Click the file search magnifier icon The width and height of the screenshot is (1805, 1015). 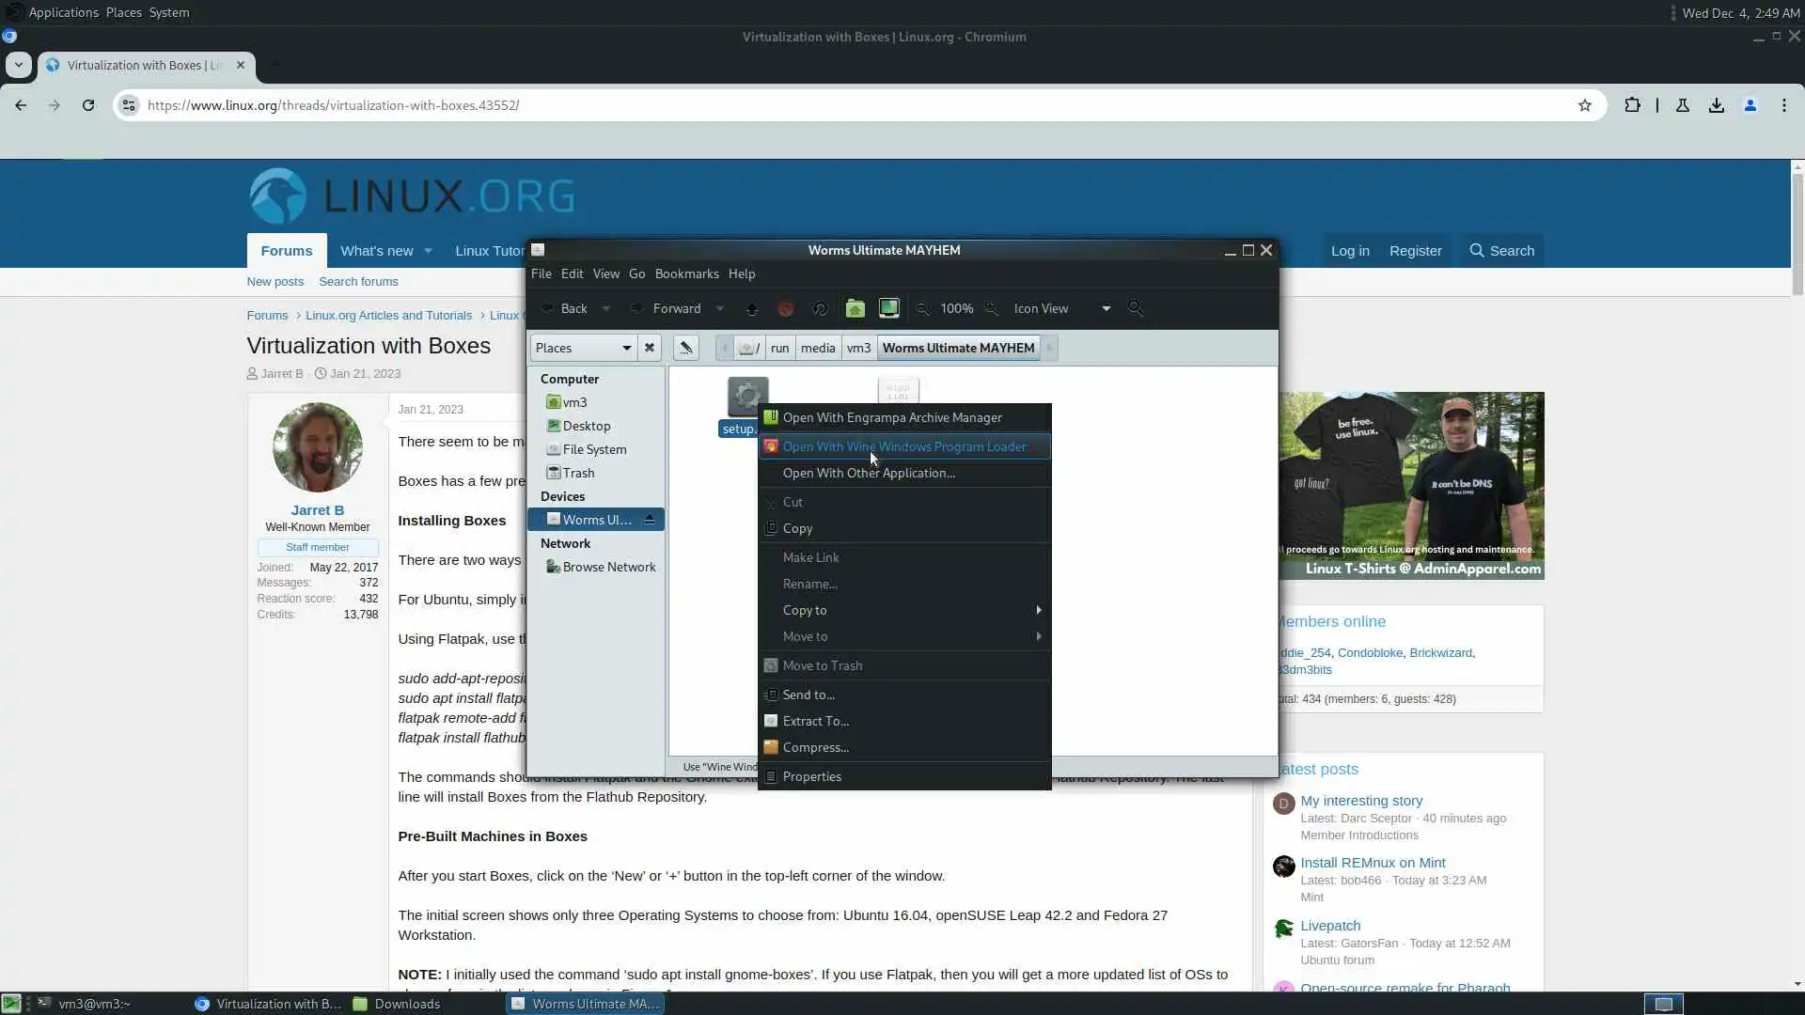(1136, 308)
